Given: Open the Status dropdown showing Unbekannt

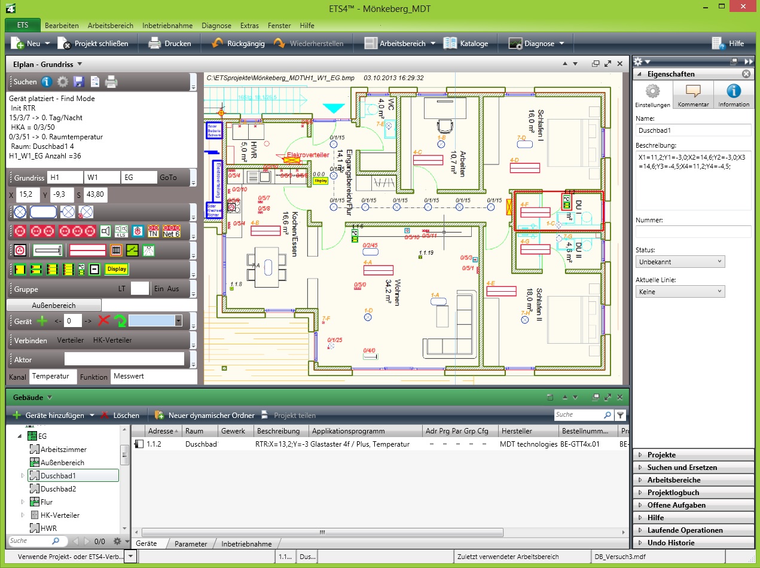Looking at the screenshot, I should click(x=680, y=262).
